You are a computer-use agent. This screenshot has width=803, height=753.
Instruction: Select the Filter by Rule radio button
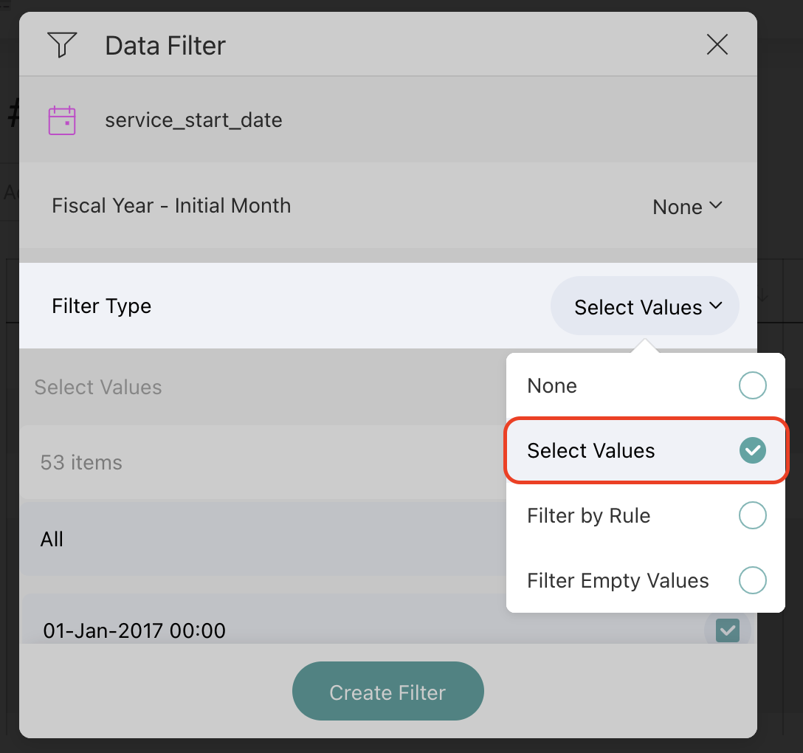pyautogui.click(x=752, y=515)
